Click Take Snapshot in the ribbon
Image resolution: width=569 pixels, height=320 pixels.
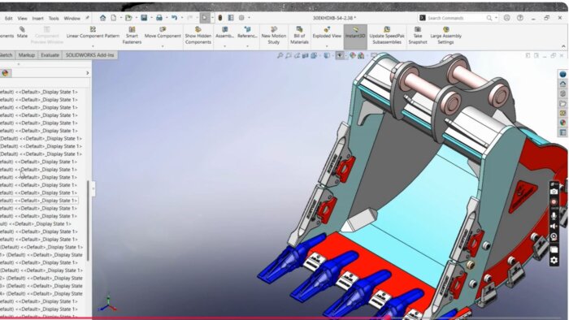418,35
